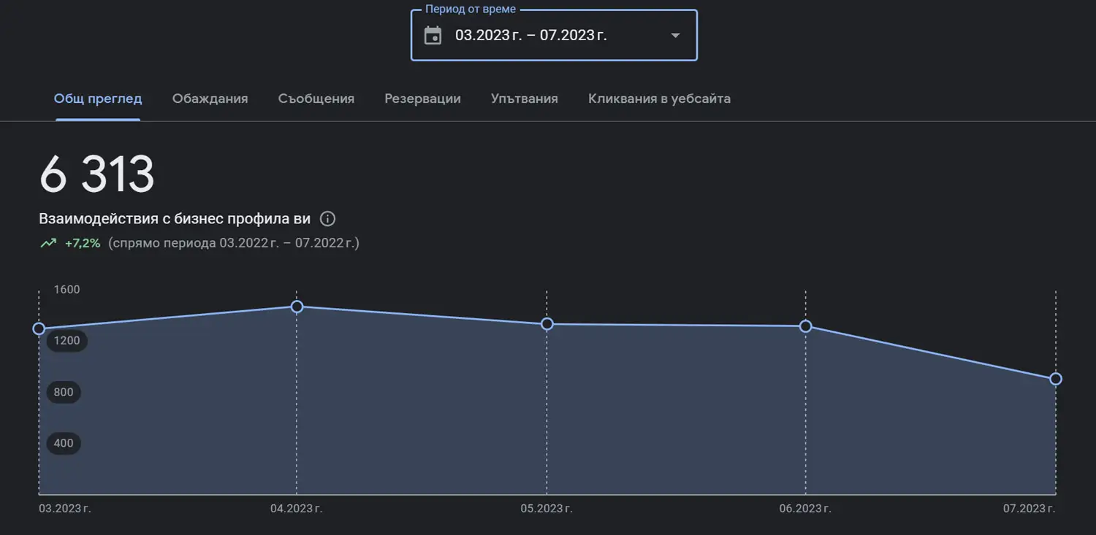Click the +7,2% change percentage
Image resolution: width=1096 pixels, height=535 pixels.
click(82, 243)
